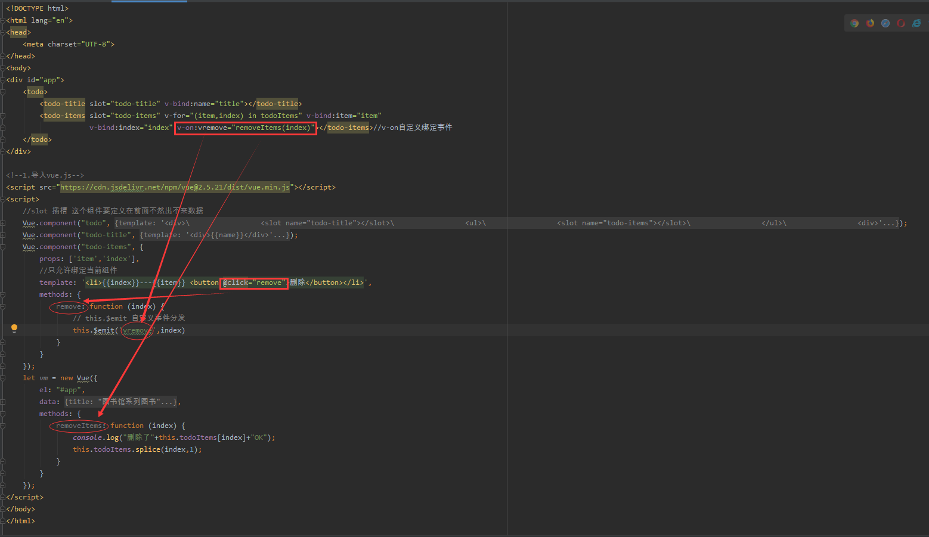Click the //只允许绑定当前组件 comment

tap(78, 271)
